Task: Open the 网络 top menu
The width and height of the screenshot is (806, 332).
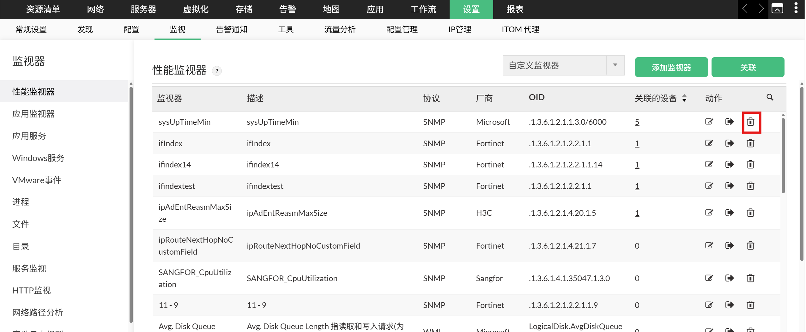Action: [x=95, y=9]
